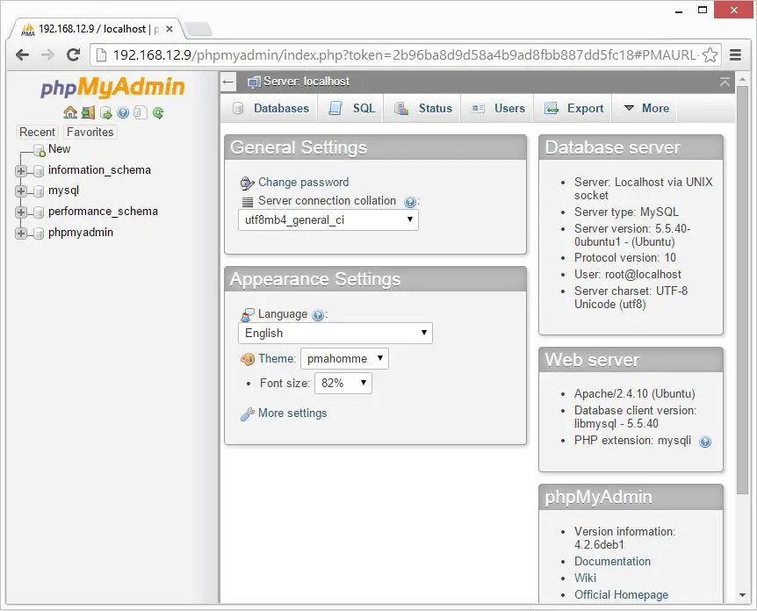This screenshot has height=611, width=757.
Task: Reload navigation panel with green refresh icon
Action: [158, 113]
